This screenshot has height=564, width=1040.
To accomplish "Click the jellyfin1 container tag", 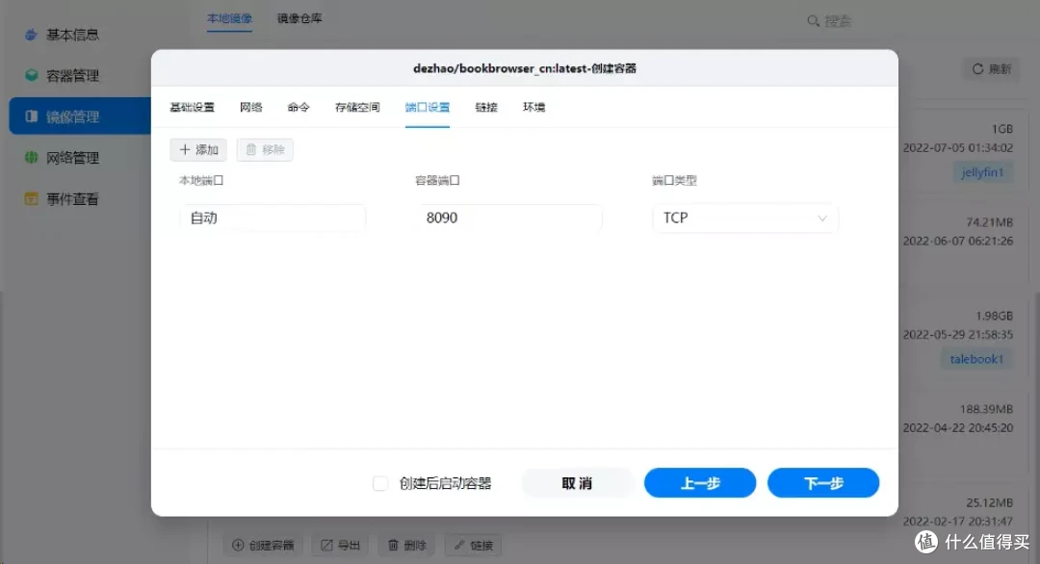I will point(983,172).
